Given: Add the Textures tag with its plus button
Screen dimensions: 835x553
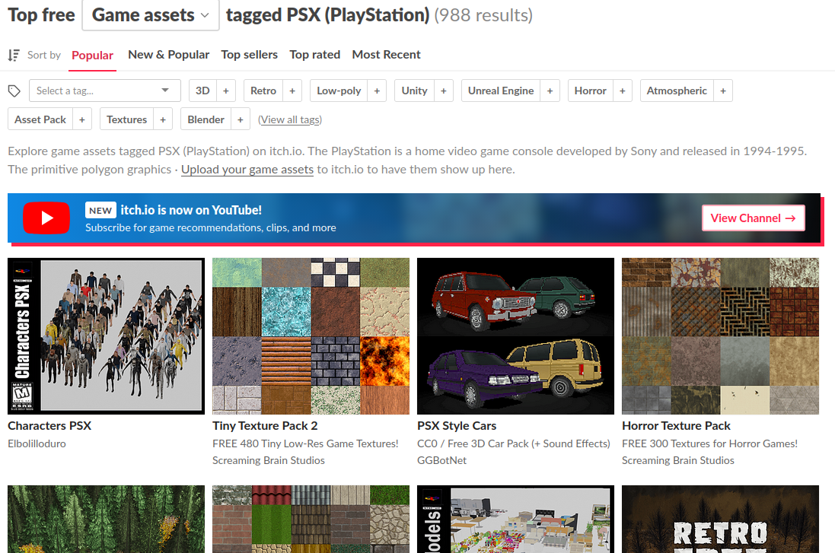Looking at the screenshot, I should (x=163, y=119).
